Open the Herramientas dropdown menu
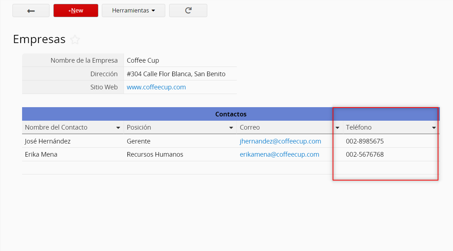The width and height of the screenshot is (453, 251). (133, 11)
